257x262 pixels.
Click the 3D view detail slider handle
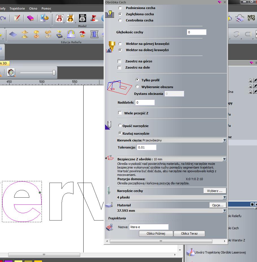[54, 73]
